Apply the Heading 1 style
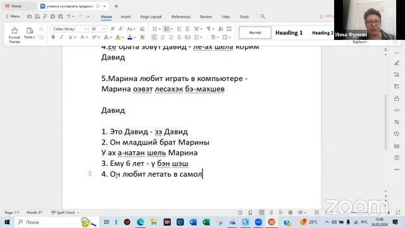 pyautogui.click(x=289, y=33)
